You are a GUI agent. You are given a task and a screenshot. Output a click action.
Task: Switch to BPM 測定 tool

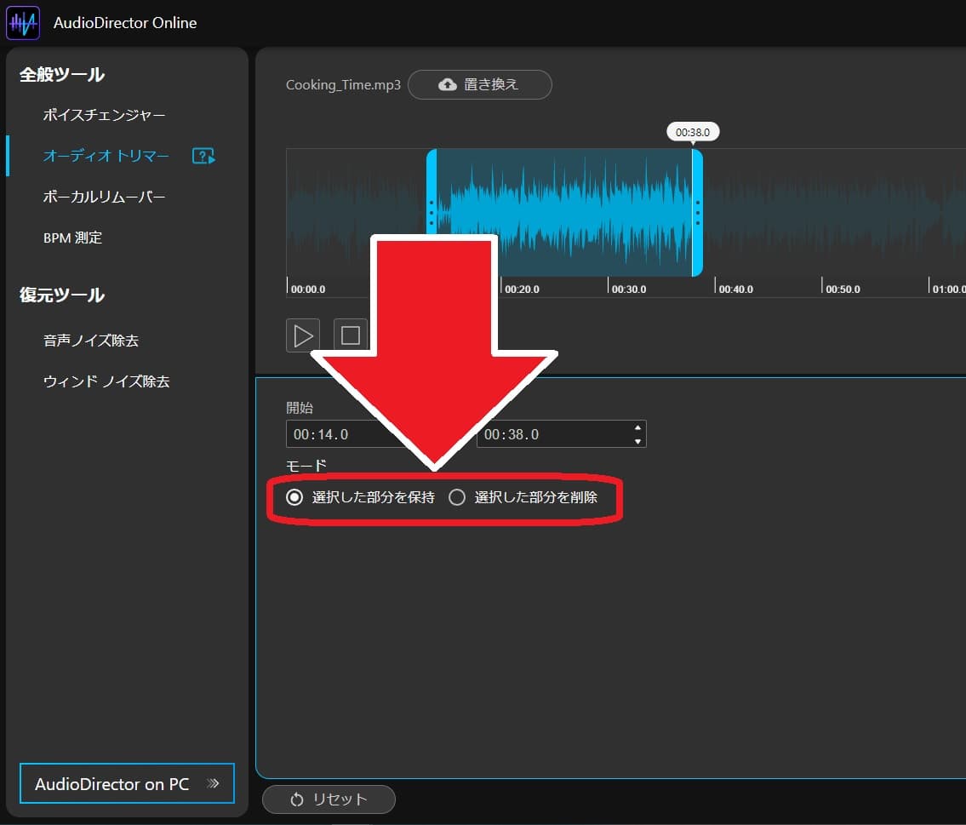coord(72,238)
